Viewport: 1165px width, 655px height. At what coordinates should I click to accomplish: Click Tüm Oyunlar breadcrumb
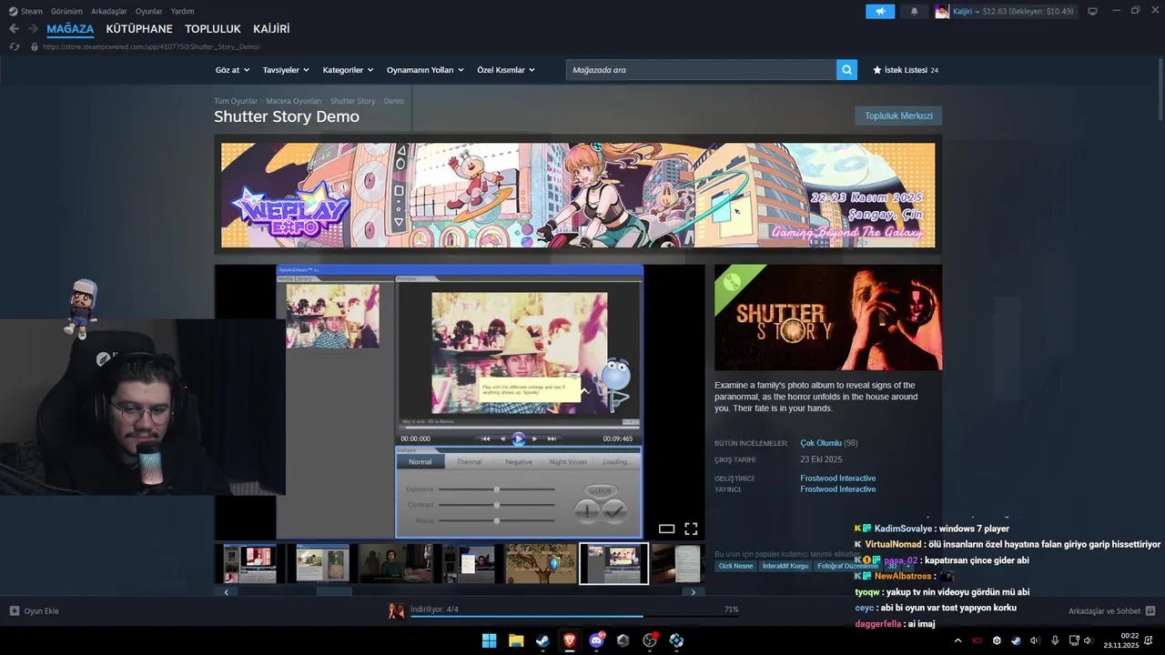pos(236,101)
